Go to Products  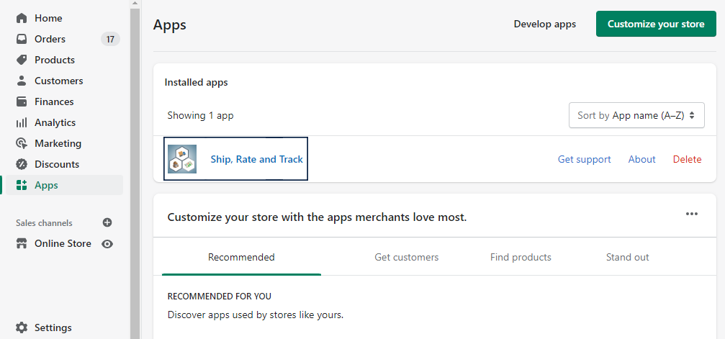click(x=55, y=60)
